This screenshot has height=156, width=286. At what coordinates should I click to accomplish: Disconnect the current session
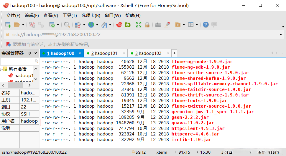[32, 25]
